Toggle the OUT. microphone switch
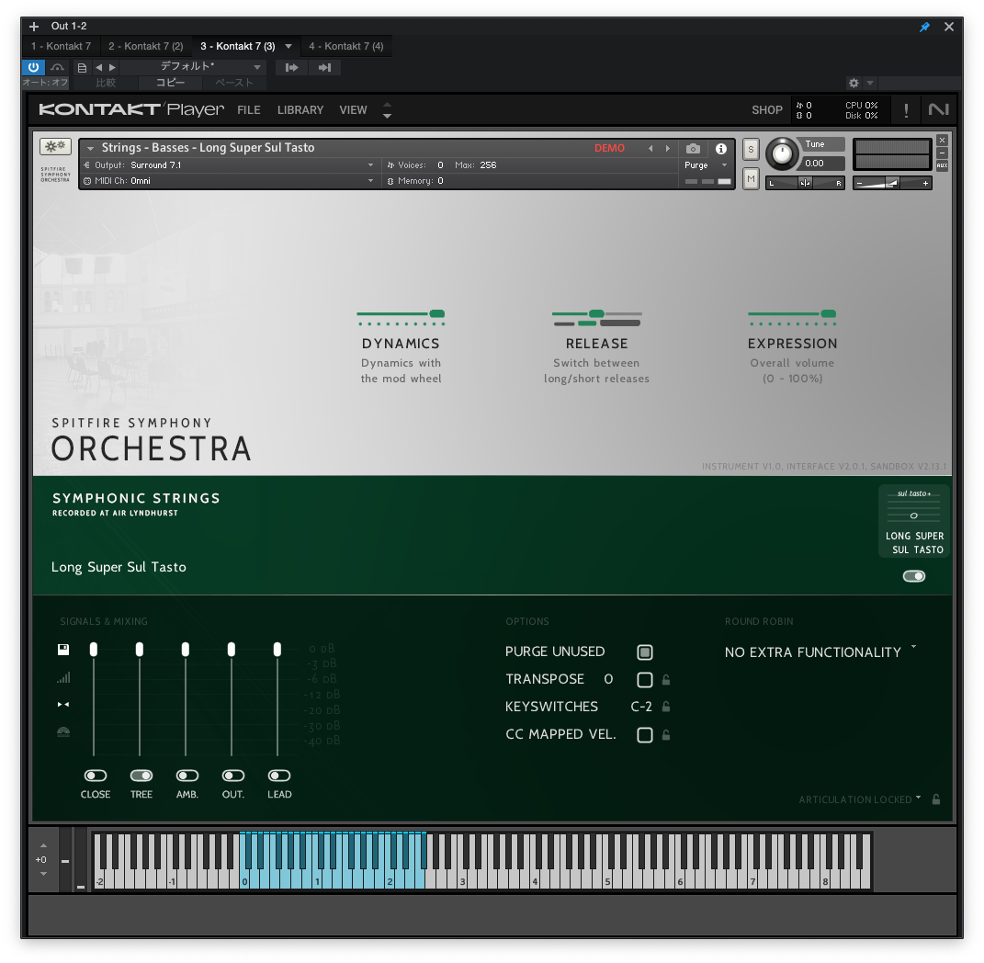Viewport: 984px width, 963px height. pyautogui.click(x=232, y=776)
